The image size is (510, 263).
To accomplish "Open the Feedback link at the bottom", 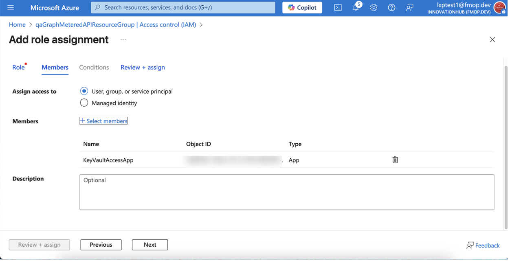I will (x=483, y=245).
